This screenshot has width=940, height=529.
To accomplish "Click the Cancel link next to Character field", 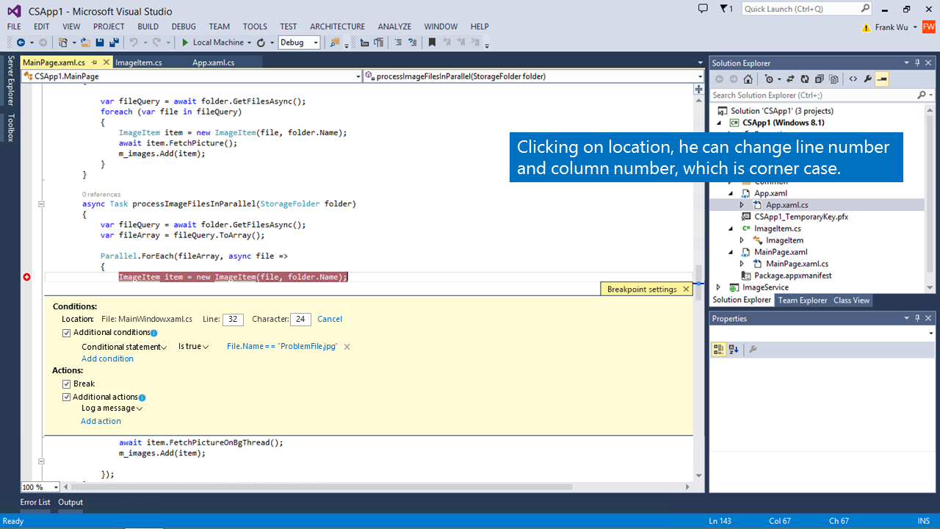I will click(x=330, y=319).
